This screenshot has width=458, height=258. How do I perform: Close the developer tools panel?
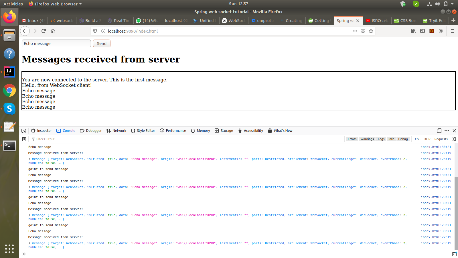click(454, 131)
